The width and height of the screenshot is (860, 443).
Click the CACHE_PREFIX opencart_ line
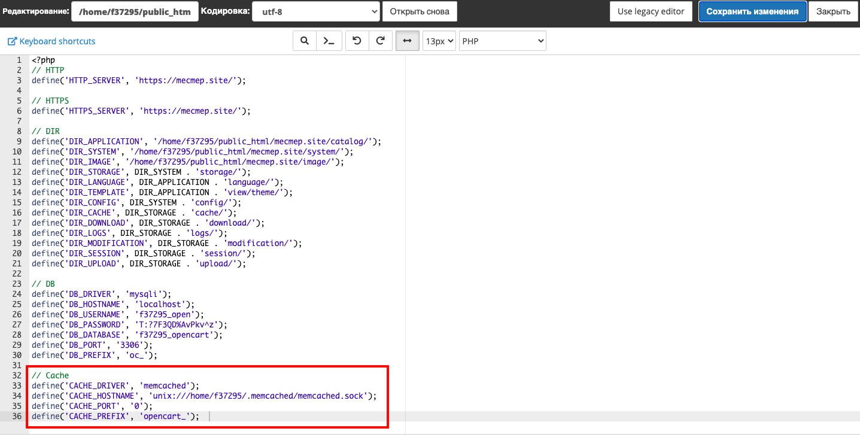(116, 416)
